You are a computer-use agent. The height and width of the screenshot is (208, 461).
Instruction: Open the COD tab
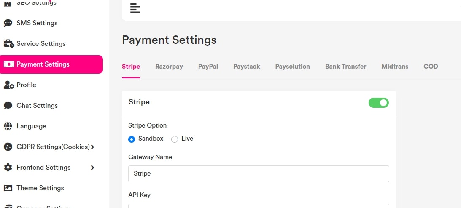(x=431, y=67)
